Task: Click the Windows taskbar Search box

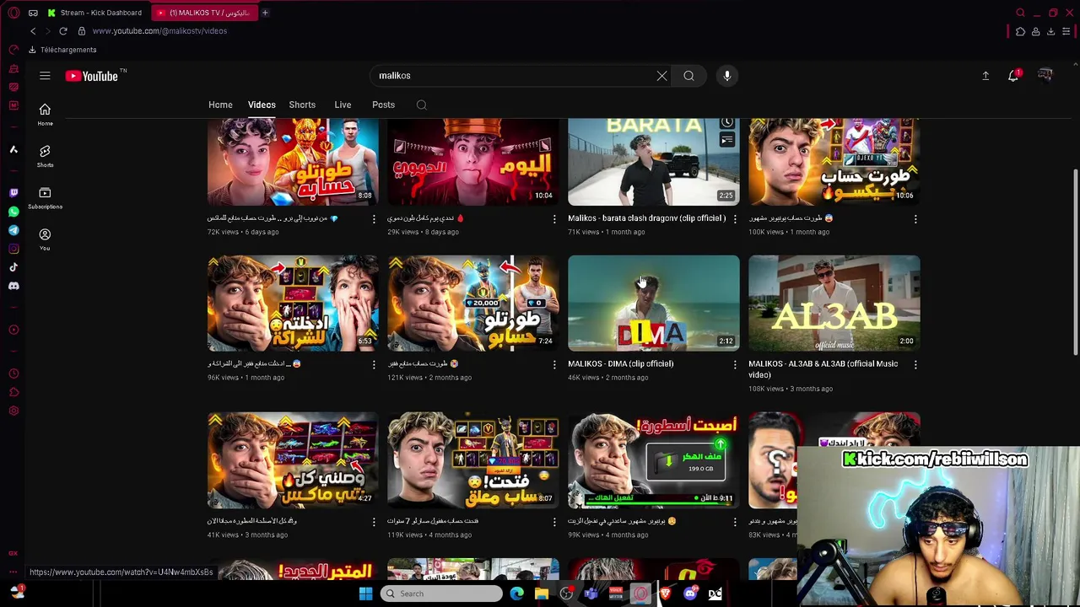Action: [x=441, y=594]
